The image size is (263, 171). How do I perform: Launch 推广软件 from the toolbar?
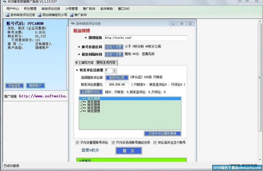tap(78, 15)
